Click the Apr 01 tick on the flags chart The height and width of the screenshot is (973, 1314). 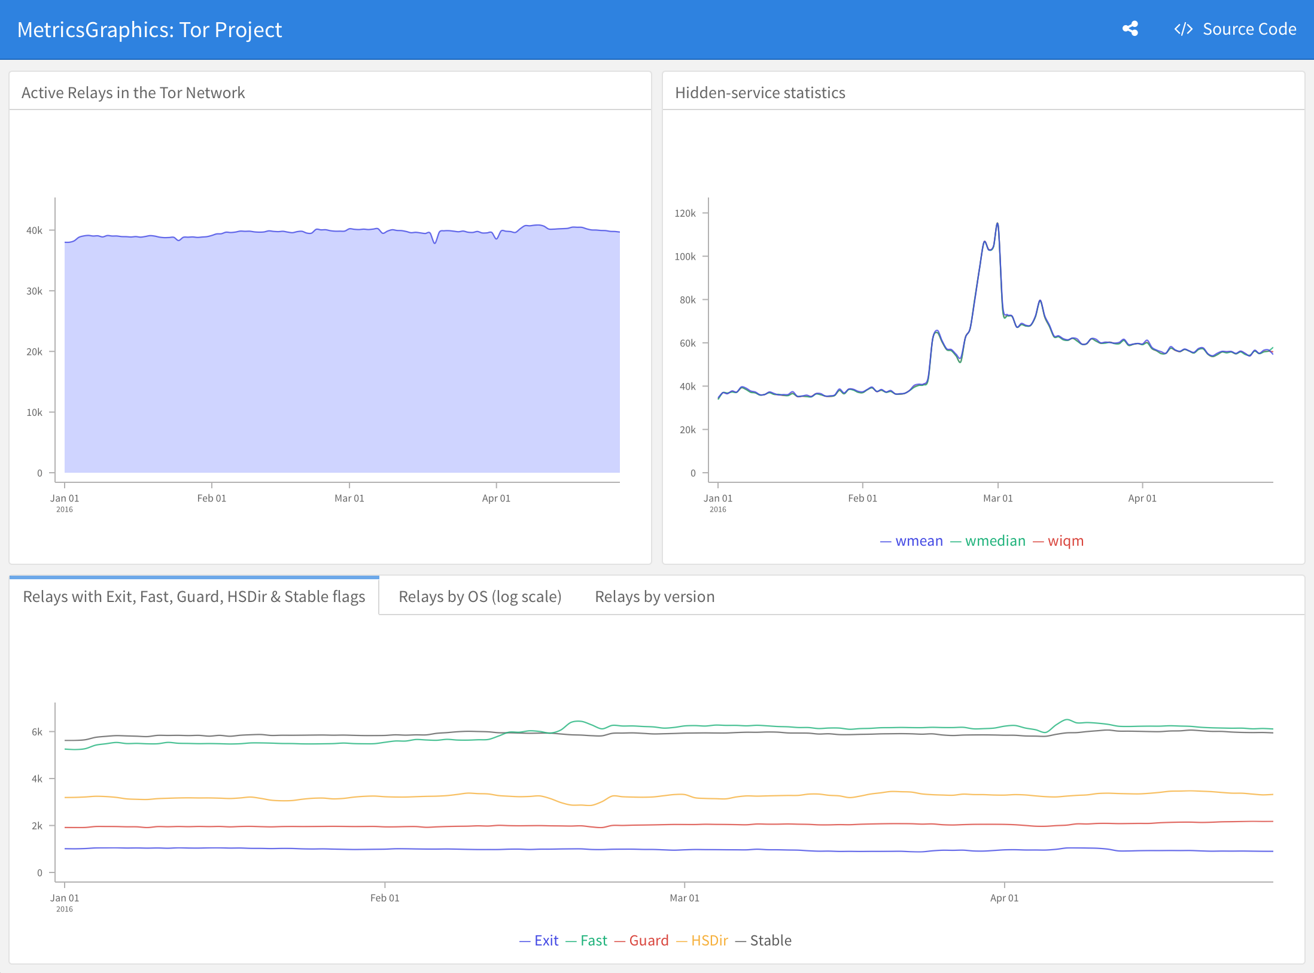(x=1004, y=898)
